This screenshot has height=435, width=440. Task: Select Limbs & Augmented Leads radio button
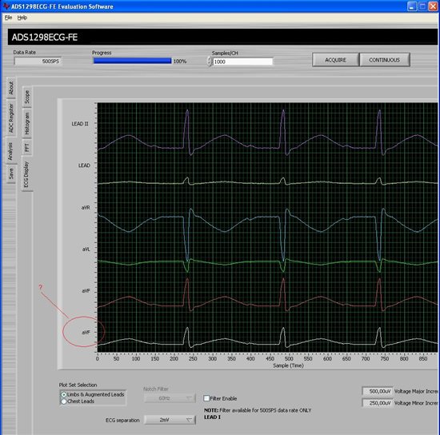(64, 394)
